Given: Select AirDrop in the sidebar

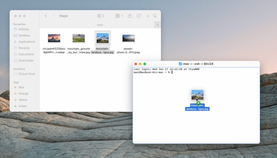Looking at the screenshot, I should (x=24, y=29).
